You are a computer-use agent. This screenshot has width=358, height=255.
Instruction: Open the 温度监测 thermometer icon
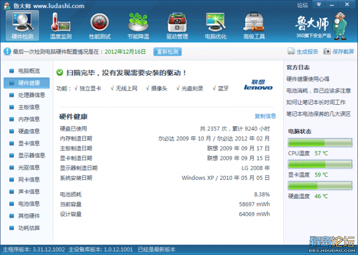pos(60,26)
